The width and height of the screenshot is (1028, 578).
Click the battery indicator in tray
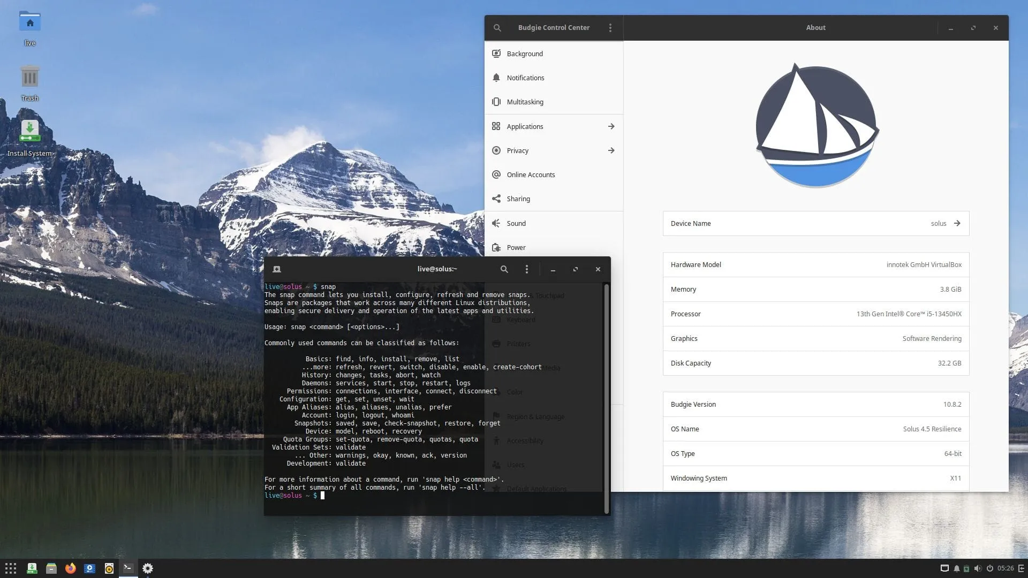tap(966, 568)
